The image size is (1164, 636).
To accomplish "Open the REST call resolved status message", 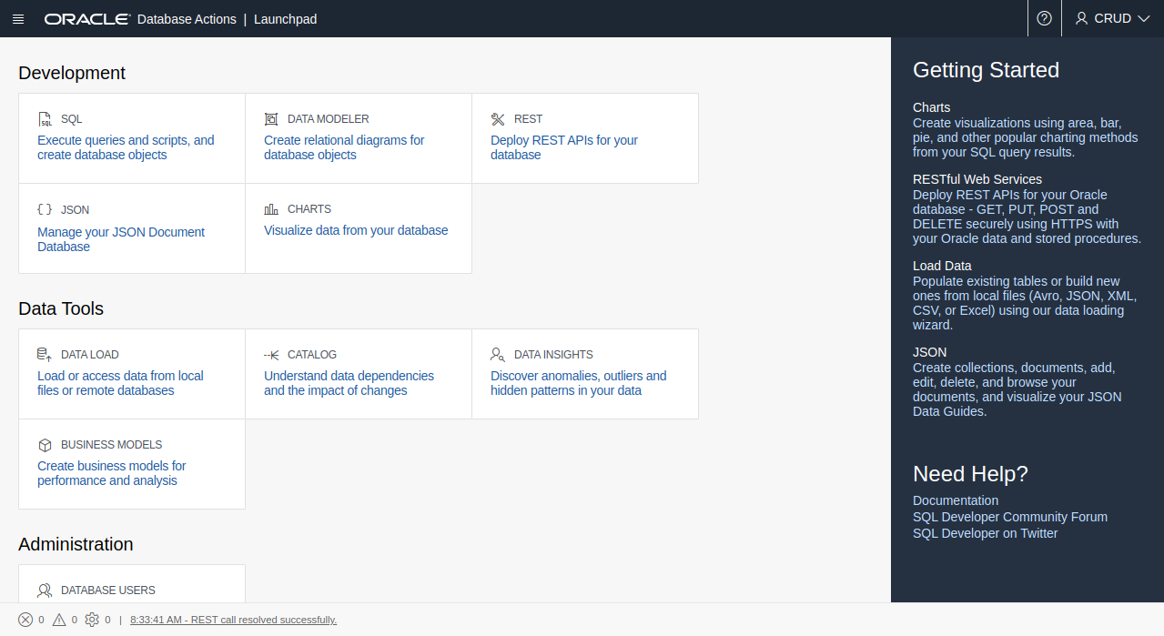I will 233,620.
